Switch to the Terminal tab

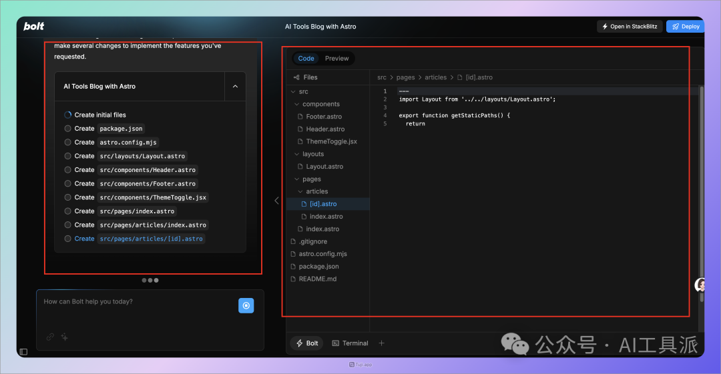350,343
